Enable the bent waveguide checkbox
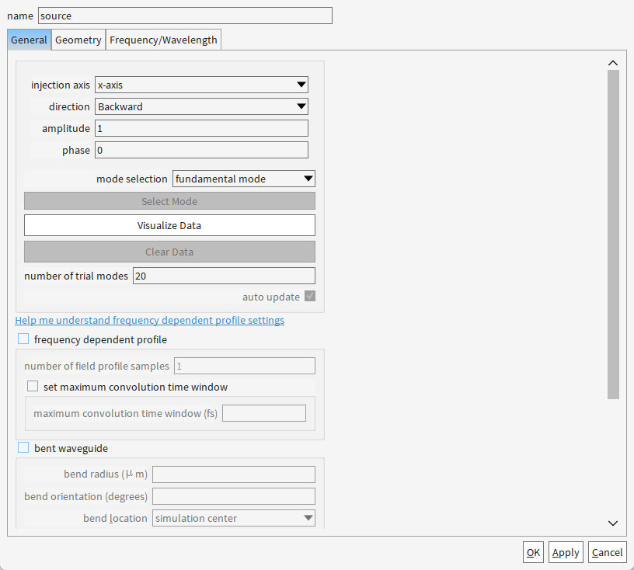 23,447
